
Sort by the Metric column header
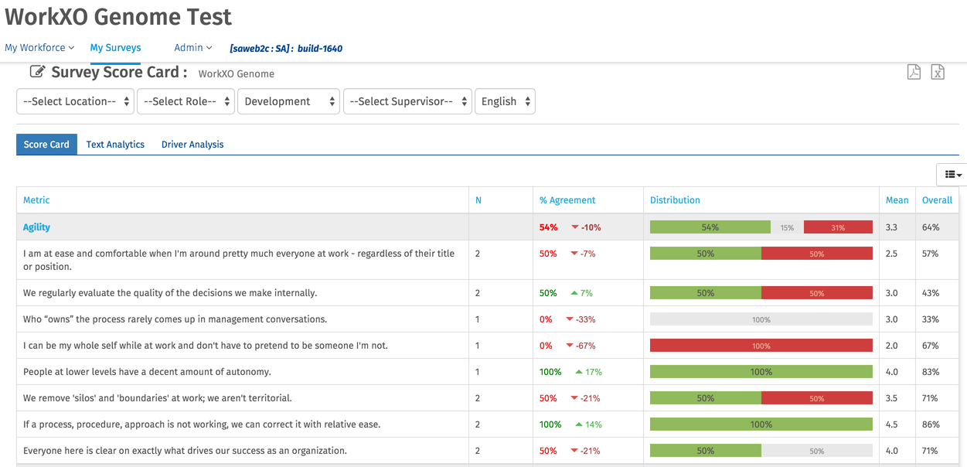pos(36,200)
